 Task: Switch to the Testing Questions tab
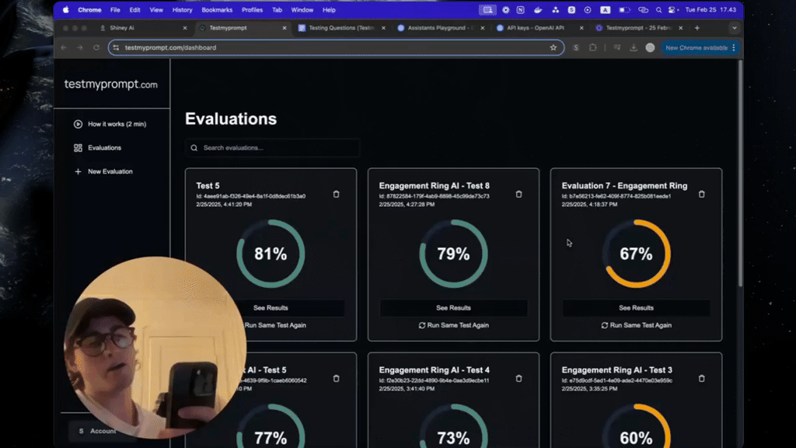click(341, 28)
